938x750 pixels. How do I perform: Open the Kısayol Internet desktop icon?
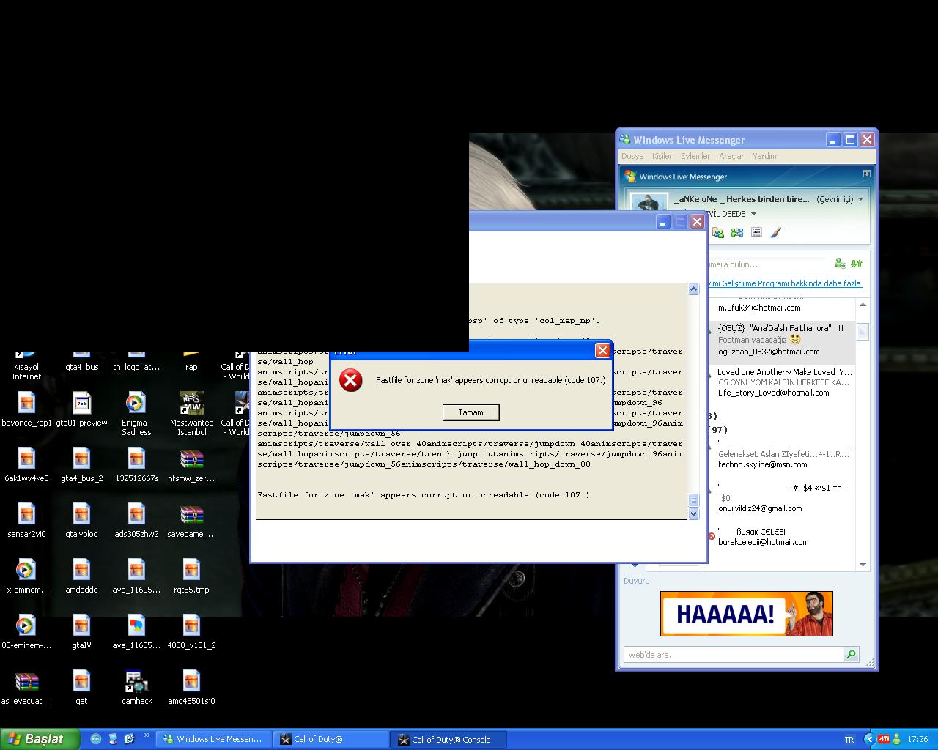click(x=26, y=363)
